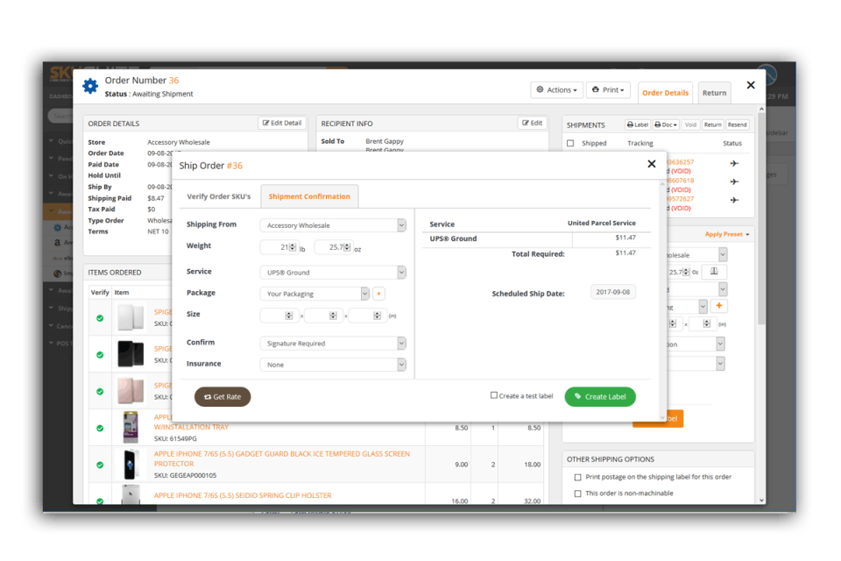841x561 pixels.
Task: Open the Confirm dropdown showing Signature Required
Action: click(333, 343)
